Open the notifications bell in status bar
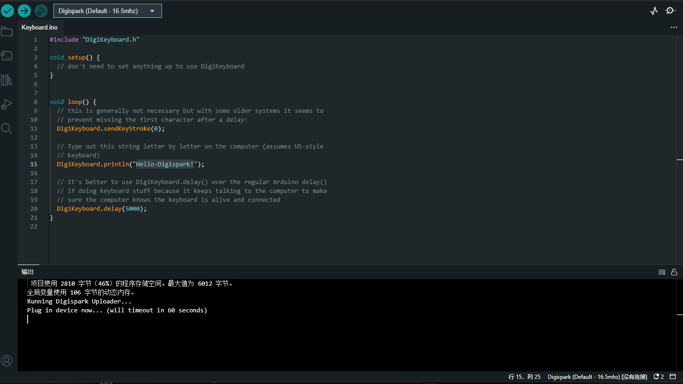 click(657, 377)
